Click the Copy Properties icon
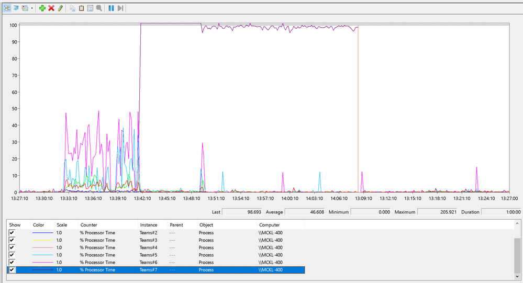Screen dimensions: 523x283 coord(72,8)
